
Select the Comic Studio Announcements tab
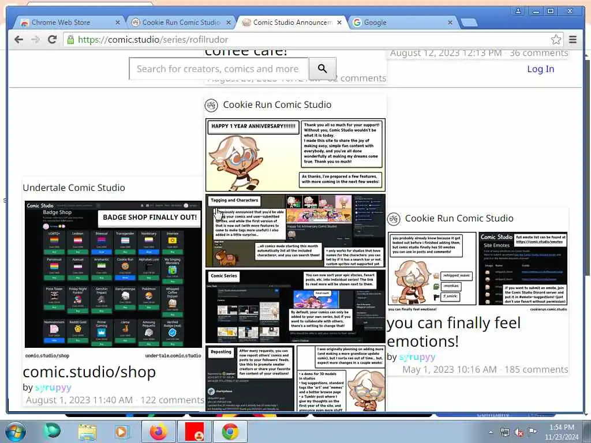(291, 22)
